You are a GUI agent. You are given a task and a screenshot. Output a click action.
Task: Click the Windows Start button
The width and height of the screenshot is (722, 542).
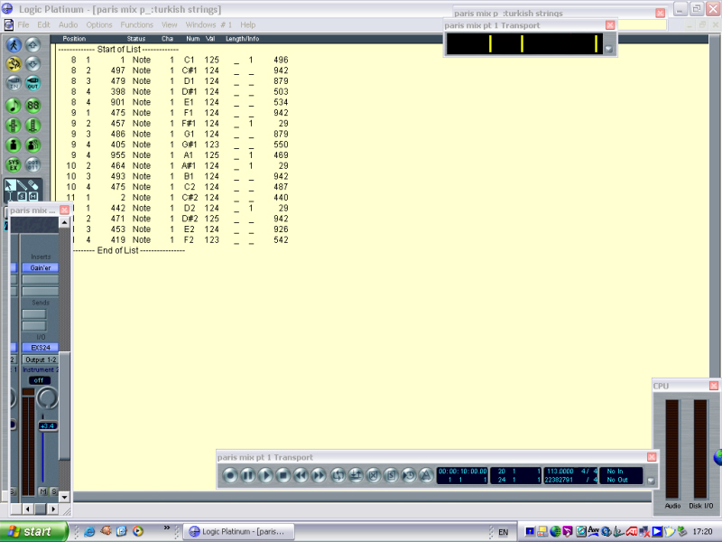click(x=33, y=532)
